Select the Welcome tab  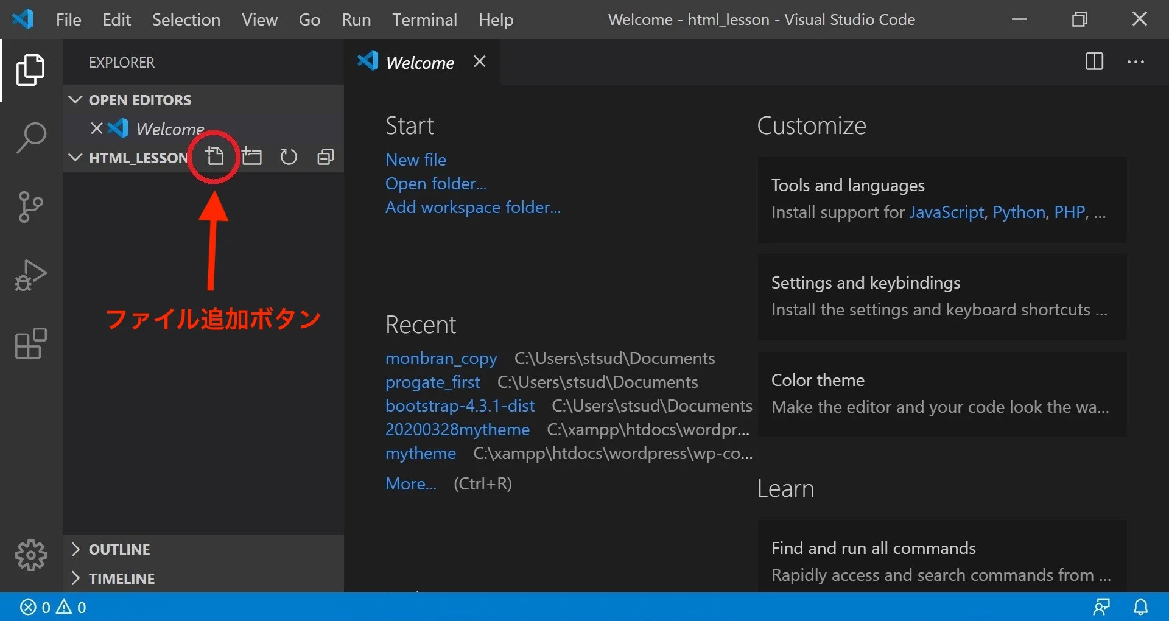tap(420, 61)
